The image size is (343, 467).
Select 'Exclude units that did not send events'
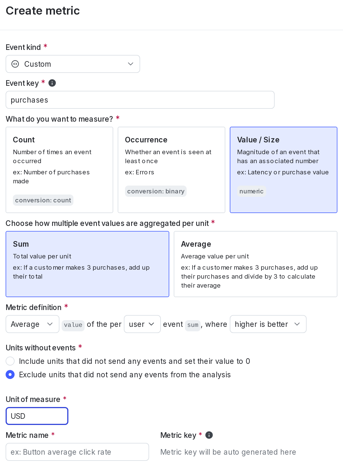pyautogui.click(x=10, y=374)
